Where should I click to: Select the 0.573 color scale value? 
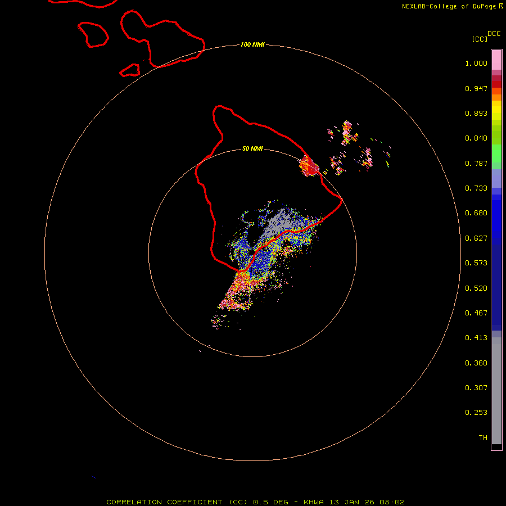coord(476,263)
